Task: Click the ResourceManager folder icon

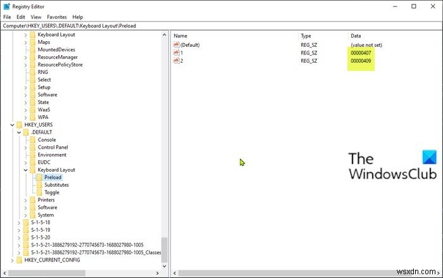Action: (x=33, y=57)
